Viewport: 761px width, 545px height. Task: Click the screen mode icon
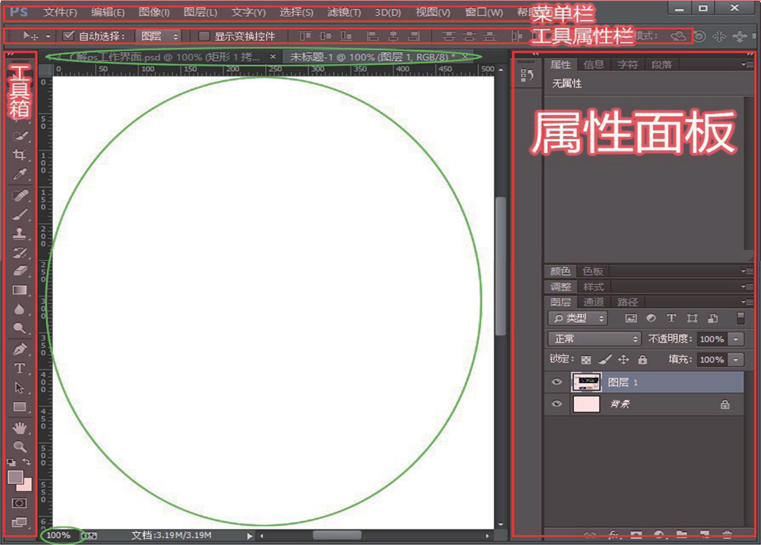tap(20, 522)
